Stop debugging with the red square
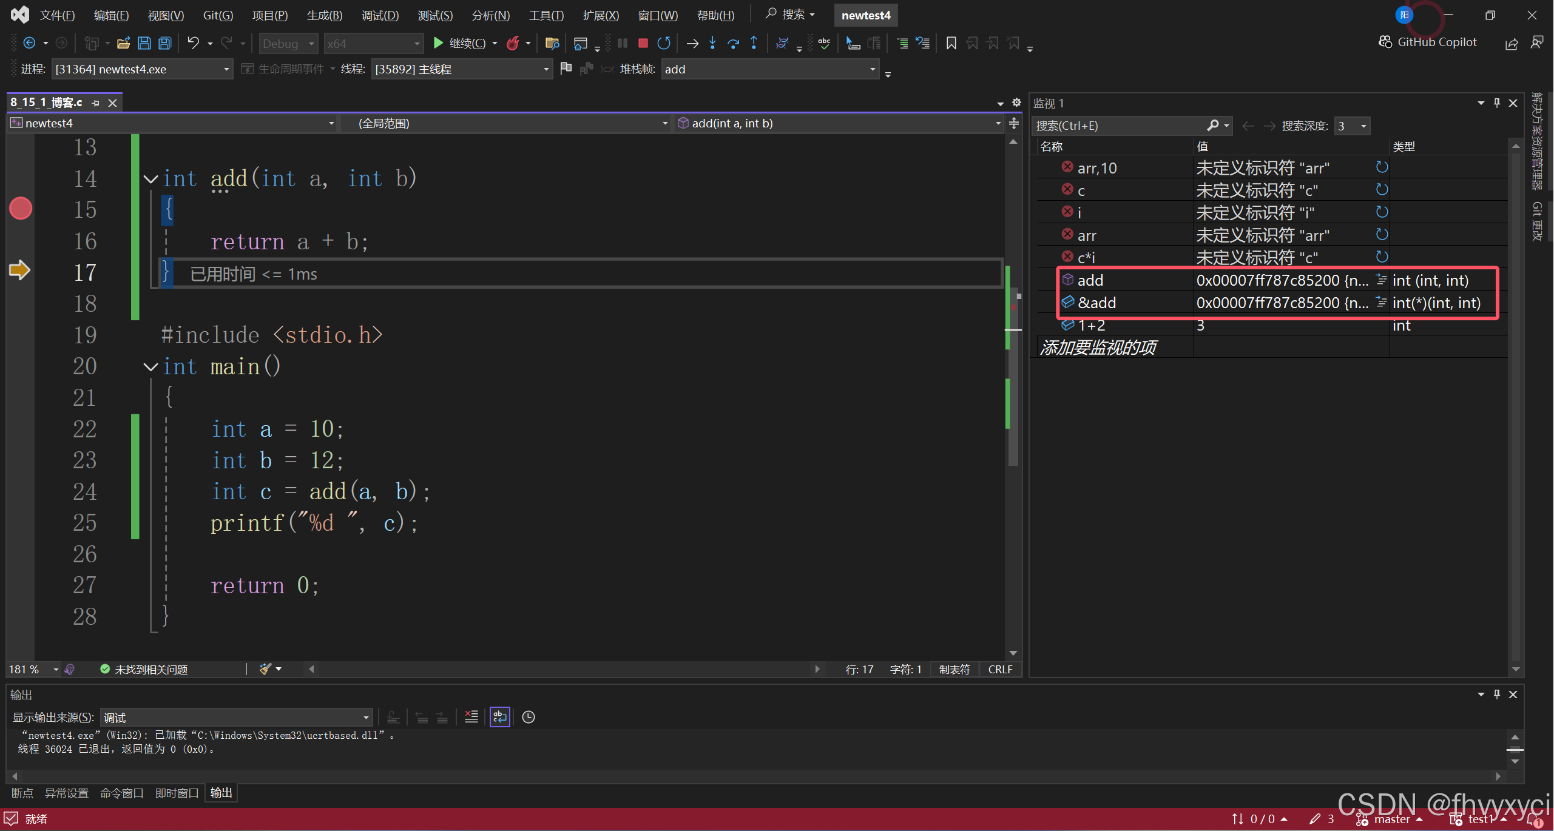This screenshot has height=831, width=1554. click(643, 43)
